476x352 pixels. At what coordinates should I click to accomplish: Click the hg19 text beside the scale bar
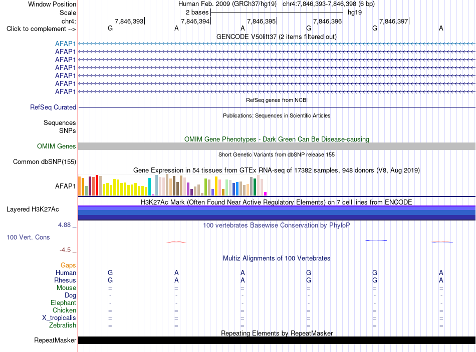(355, 12)
